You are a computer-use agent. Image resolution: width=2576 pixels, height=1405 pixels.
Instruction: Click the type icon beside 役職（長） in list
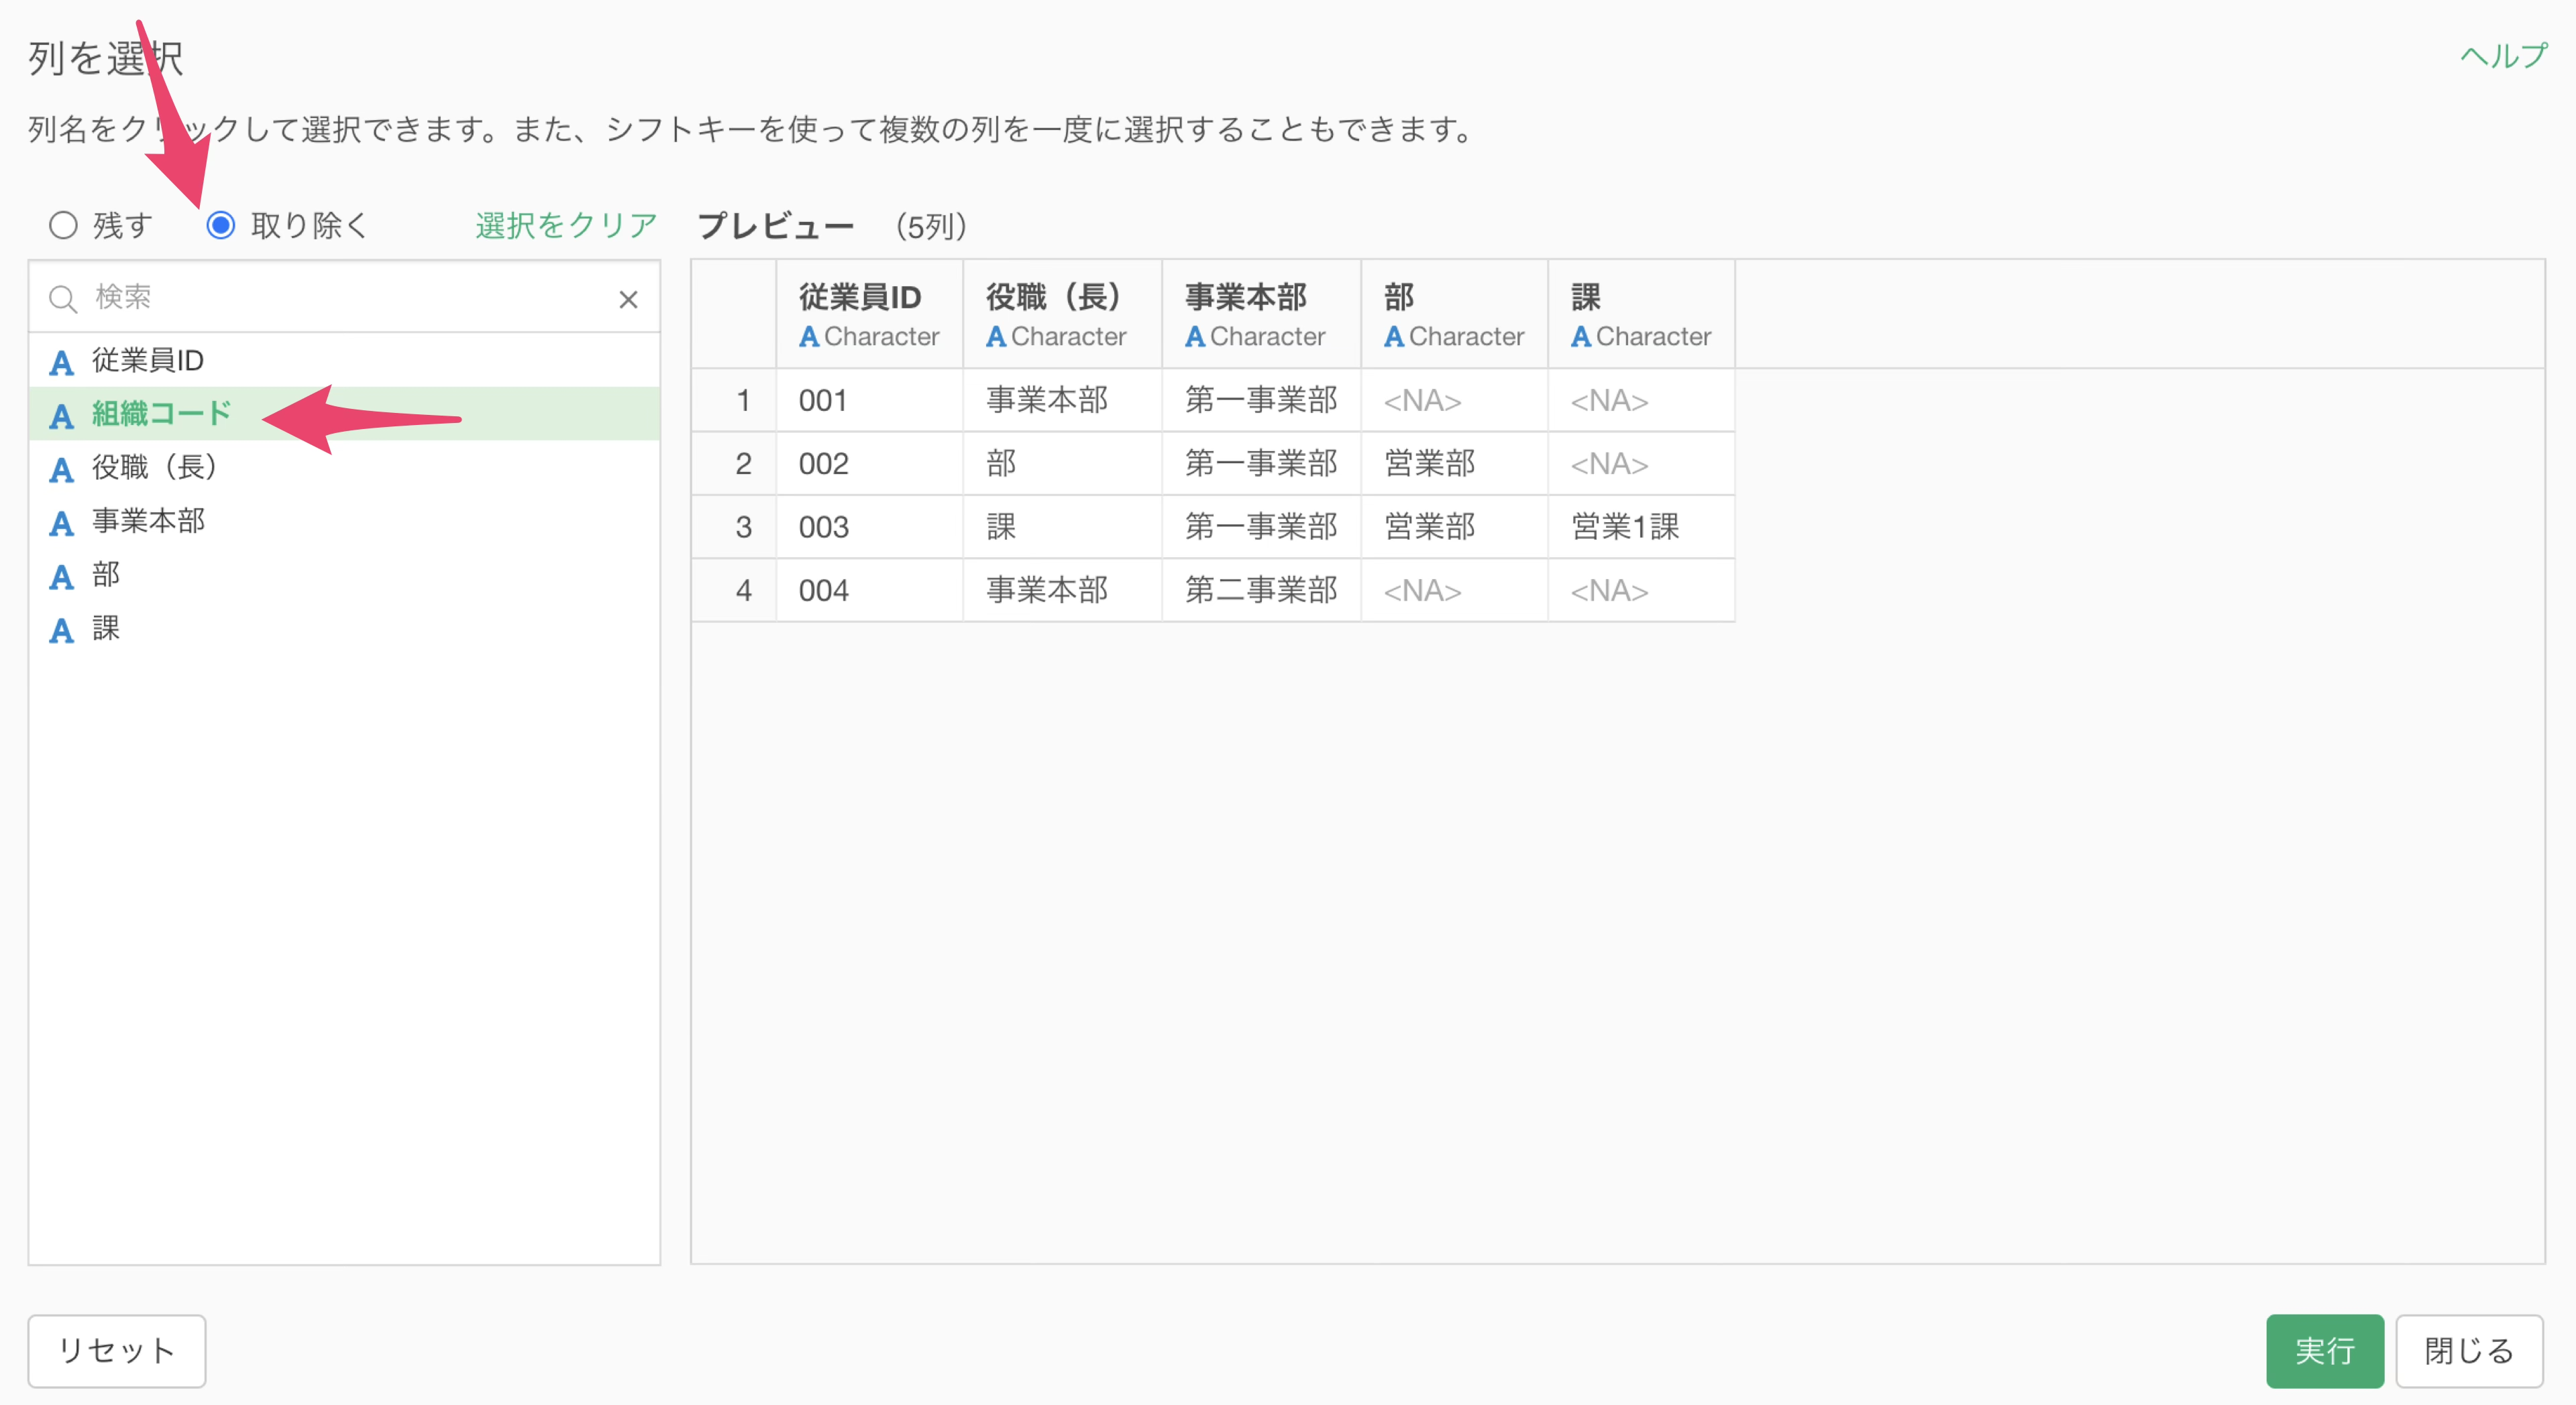[62, 470]
